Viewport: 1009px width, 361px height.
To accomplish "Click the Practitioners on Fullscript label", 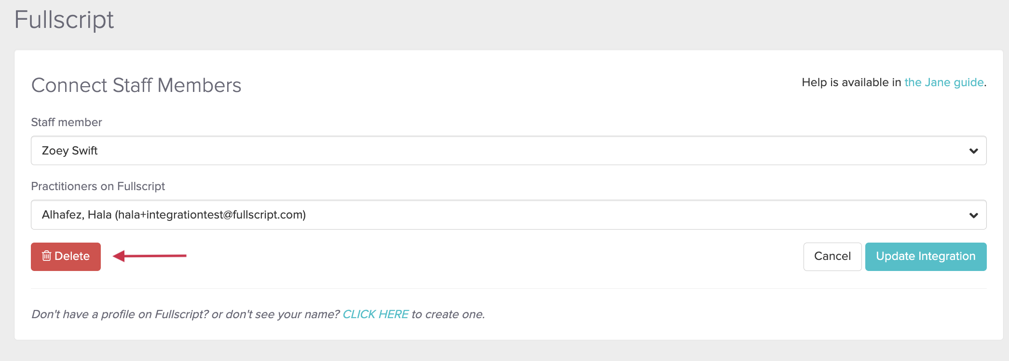I will (x=98, y=186).
